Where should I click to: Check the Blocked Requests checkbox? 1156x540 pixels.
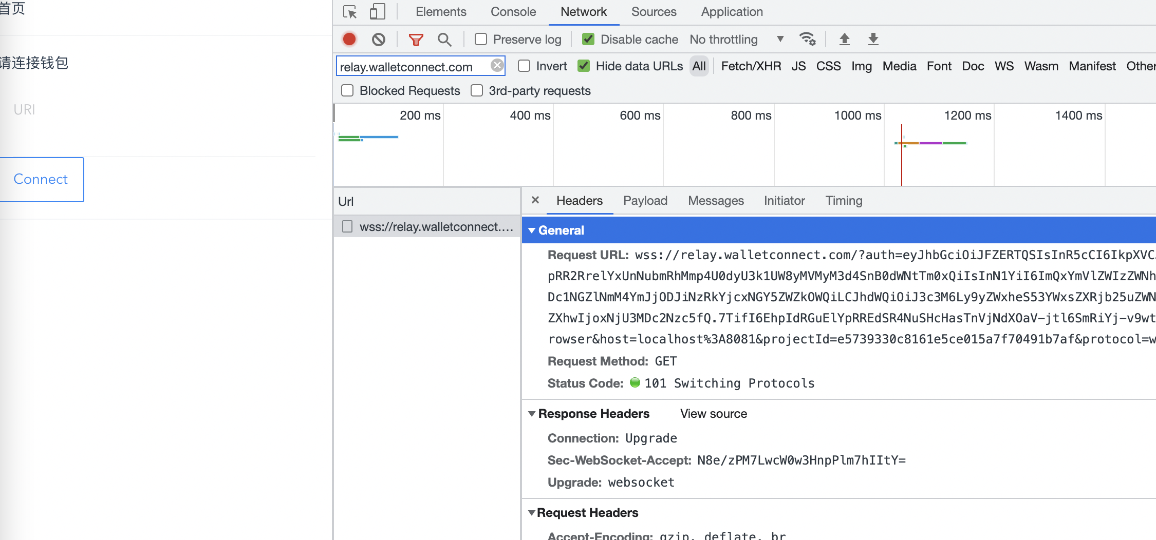(x=347, y=90)
